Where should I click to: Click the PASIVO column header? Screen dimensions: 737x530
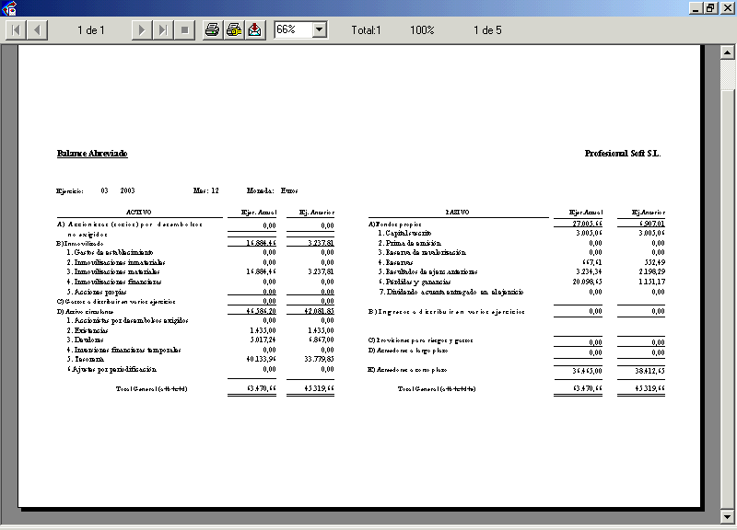point(458,212)
